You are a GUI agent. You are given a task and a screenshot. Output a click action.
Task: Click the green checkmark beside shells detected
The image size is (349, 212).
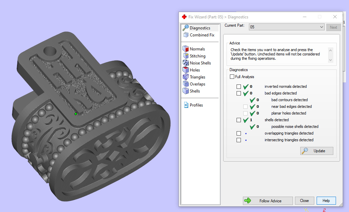pyautogui.click(x=246, y=120)
